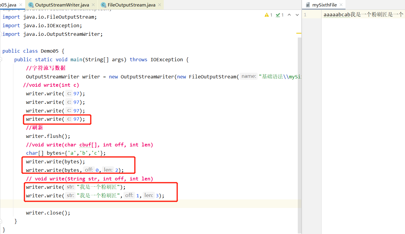
Task: Click line number 1 in mySixthFile gutter
Action: pos(305,15)
